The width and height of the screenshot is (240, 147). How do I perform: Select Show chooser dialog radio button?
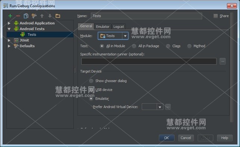coord(91,81)
